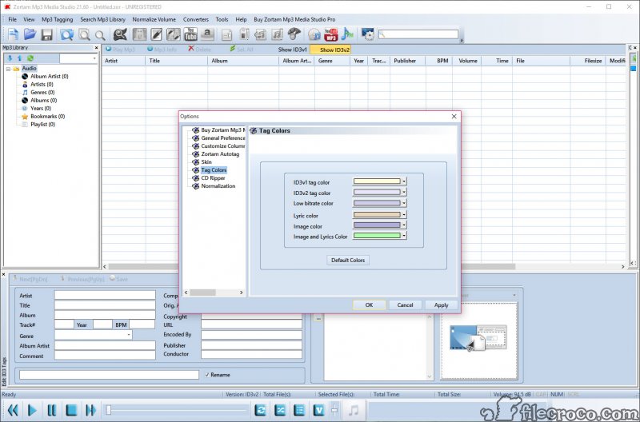This screenshot has width=640, height=422.
Task: Click Cancel in the Options dialog
Action: click(x=405, y=305)
